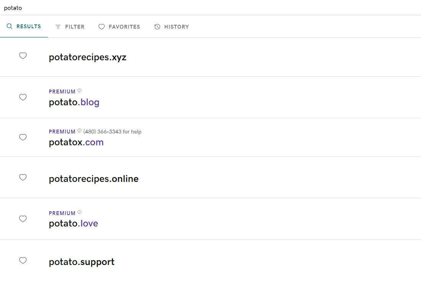Favorite potatorecipes.xyz with heart icon
This screenshot has height=281, width=421.
tap(23, 56)
